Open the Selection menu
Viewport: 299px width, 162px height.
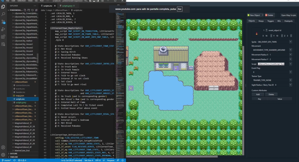pyautogui.click(x=21, y=1)
